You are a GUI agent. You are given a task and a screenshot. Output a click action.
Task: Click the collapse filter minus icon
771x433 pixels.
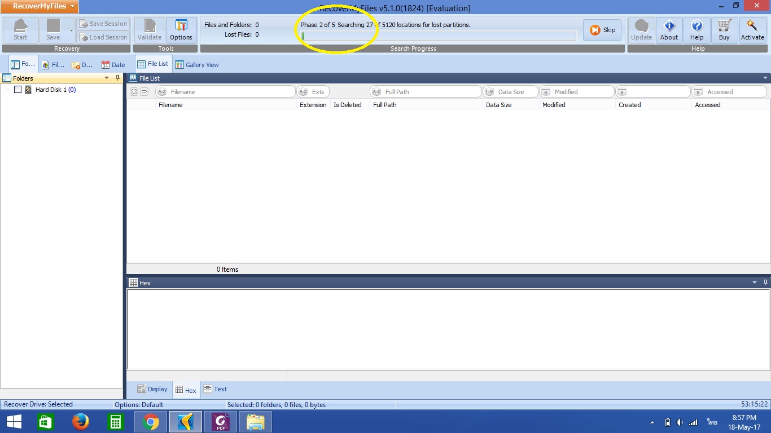tap(144, 91)
